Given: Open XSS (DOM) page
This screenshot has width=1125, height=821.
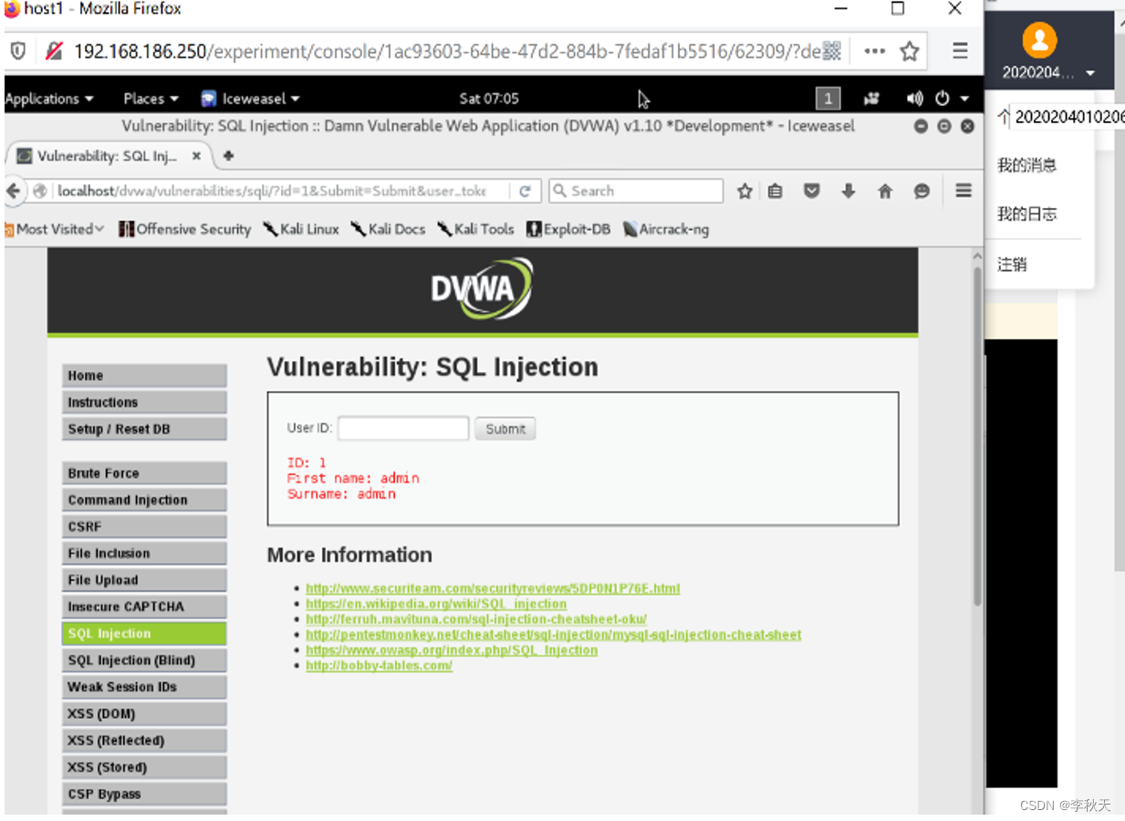Looking at the screenshot, I should 144,713.
